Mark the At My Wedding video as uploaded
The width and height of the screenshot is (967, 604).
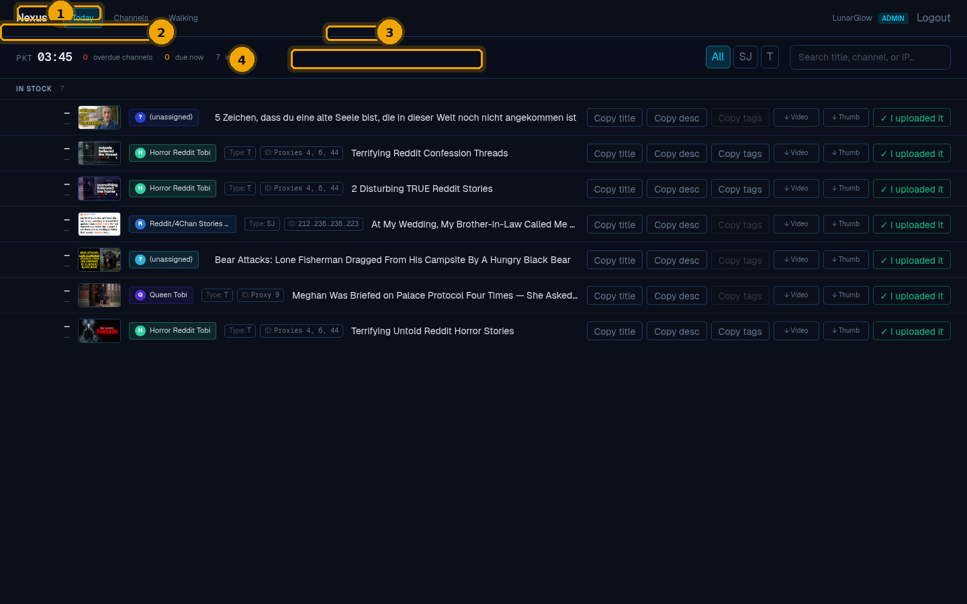click(912, 224)
